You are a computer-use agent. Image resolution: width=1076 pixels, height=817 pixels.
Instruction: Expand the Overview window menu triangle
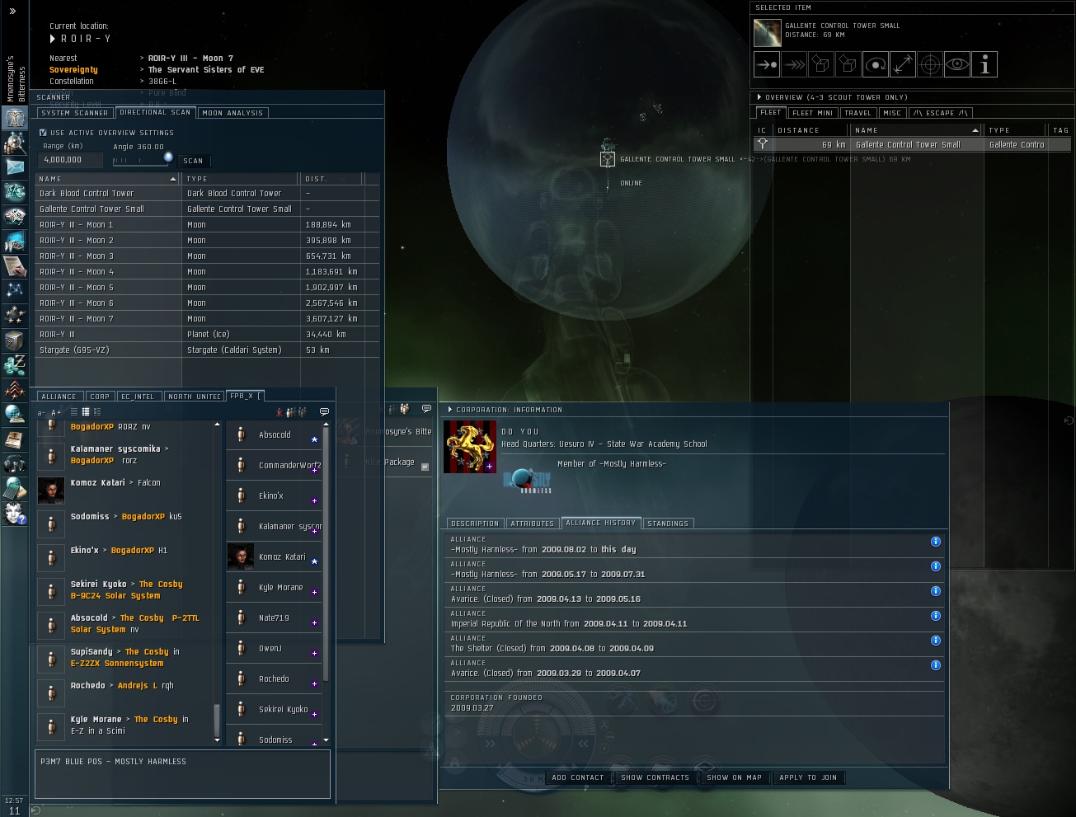(759, 97)
